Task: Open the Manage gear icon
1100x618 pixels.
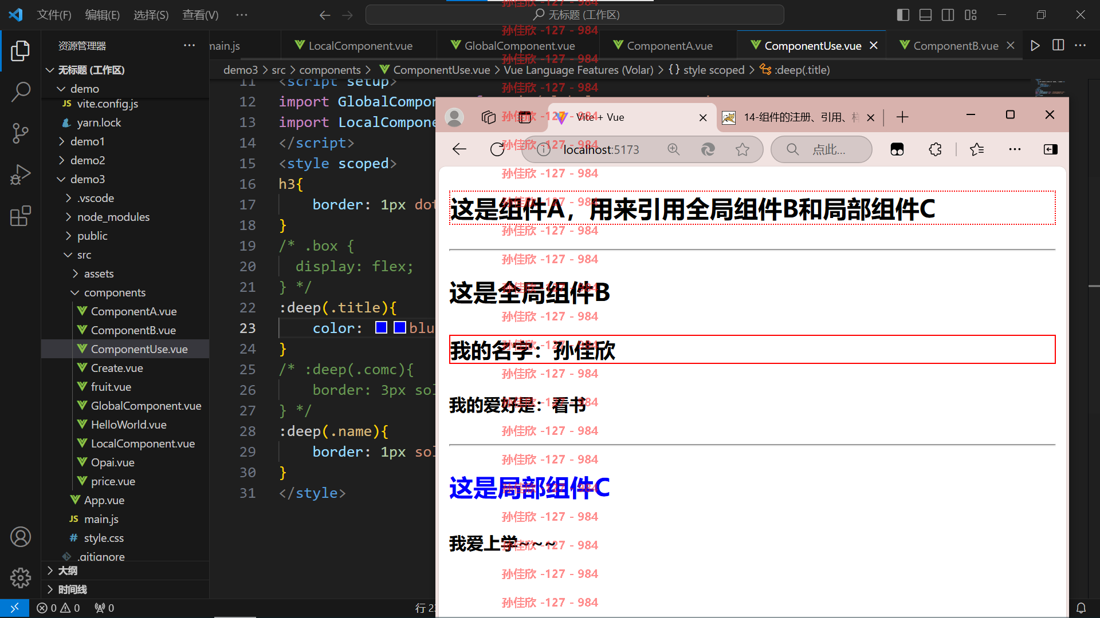Action: point(21,578)
